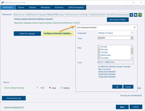Click the connect database icon beside Destination

click(131, 15)
